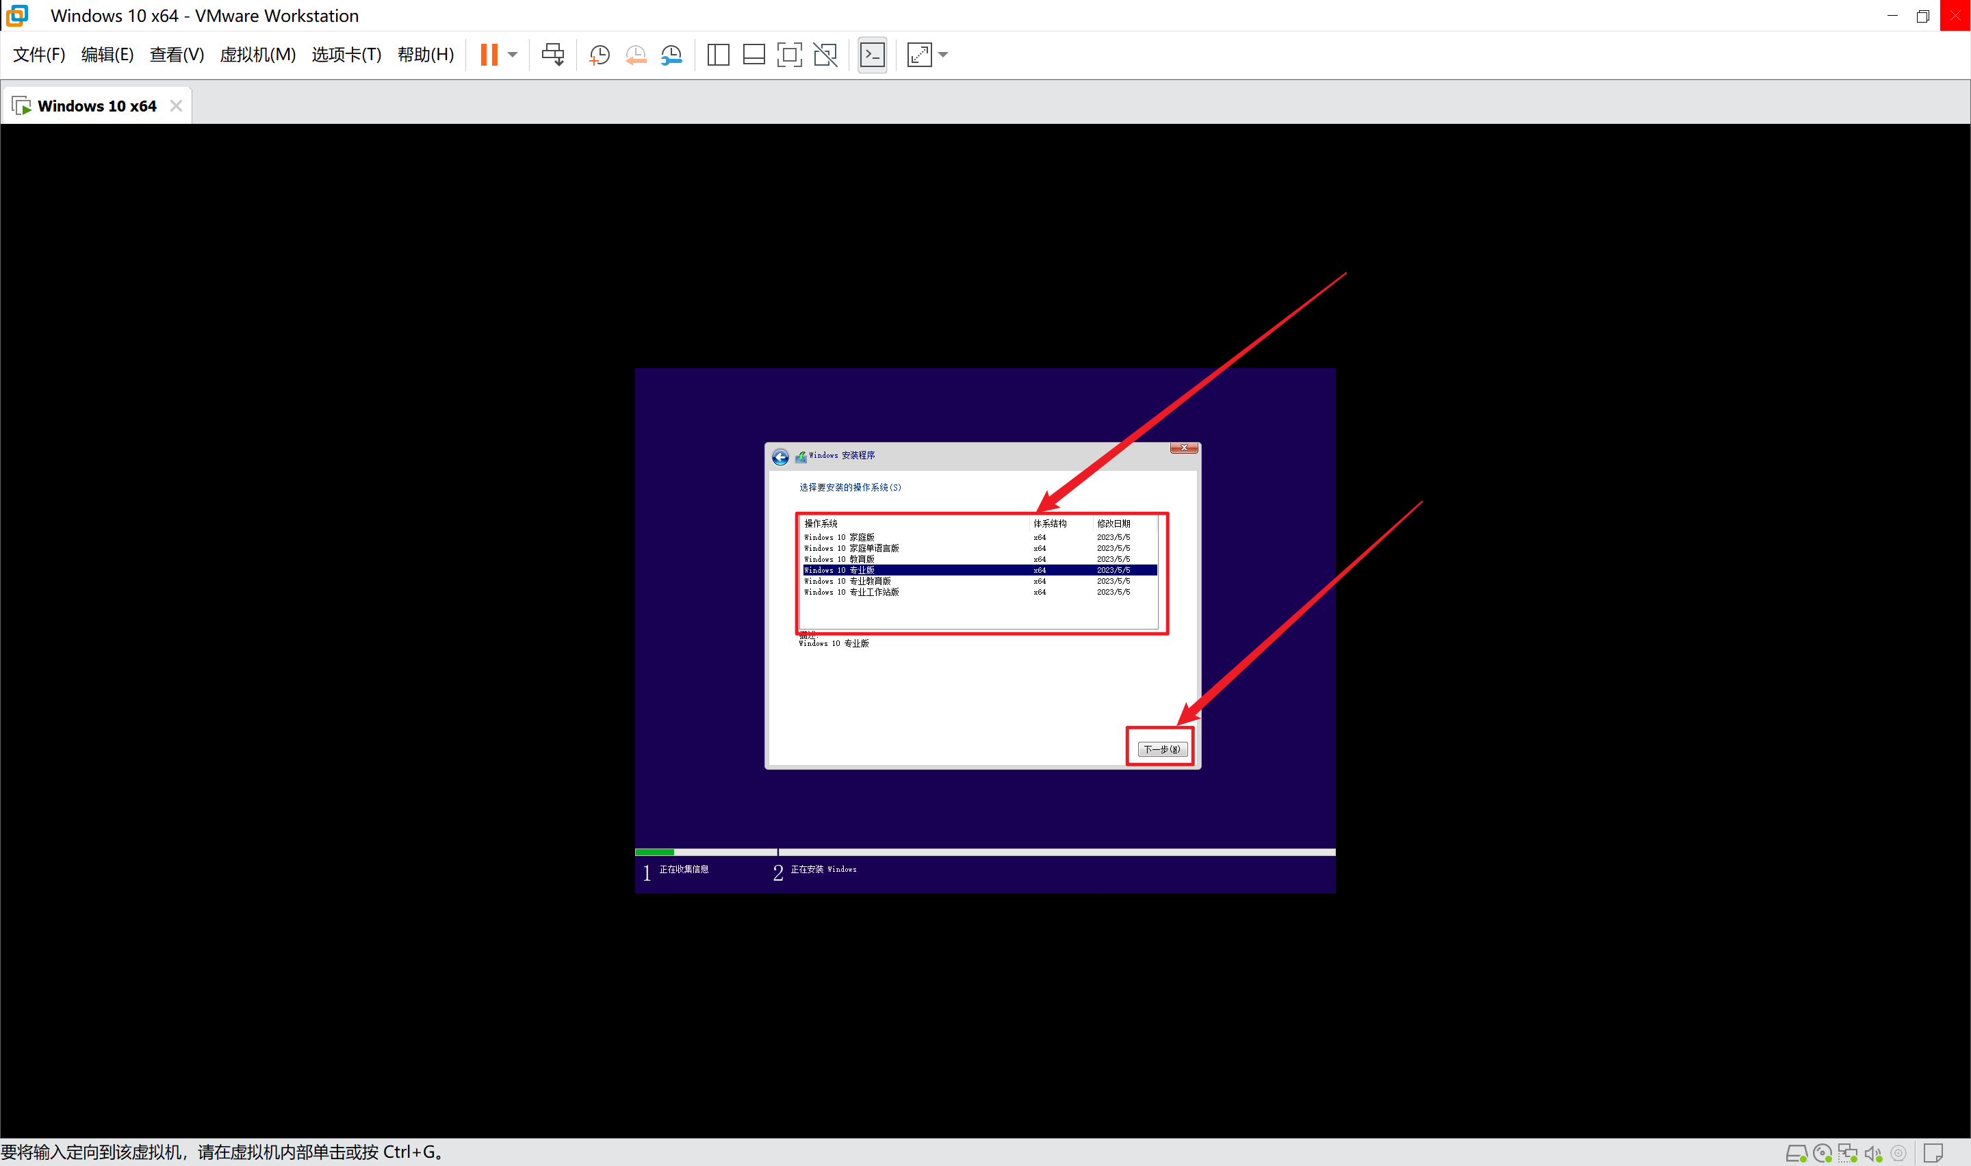Toggle the thumbnail bar view icon
This screenshot has width=1971, height=1166.
click(x=753, y=55)
